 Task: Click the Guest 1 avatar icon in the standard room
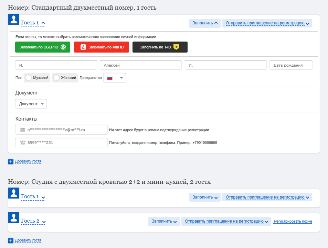[14, 20]
